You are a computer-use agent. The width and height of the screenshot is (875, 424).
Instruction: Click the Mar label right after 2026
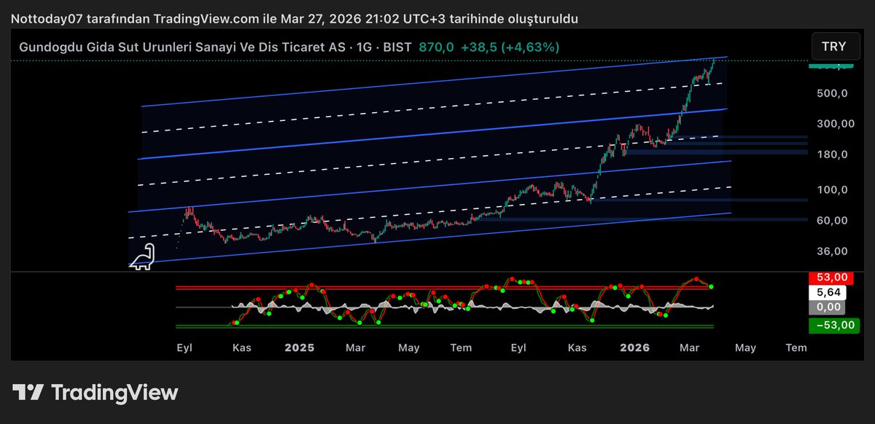coord(689,348)
